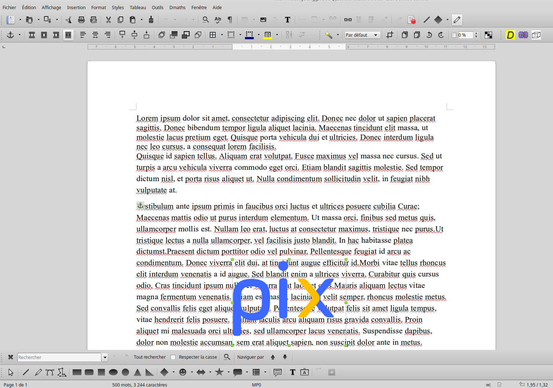
Task: Click the Cut scissors icon
Action: coord(108,20)
